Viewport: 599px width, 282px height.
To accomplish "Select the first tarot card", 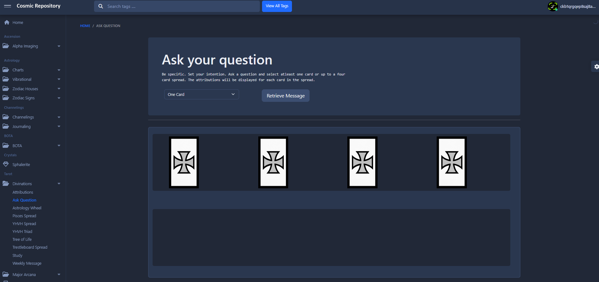I will [x=184, y=162].
